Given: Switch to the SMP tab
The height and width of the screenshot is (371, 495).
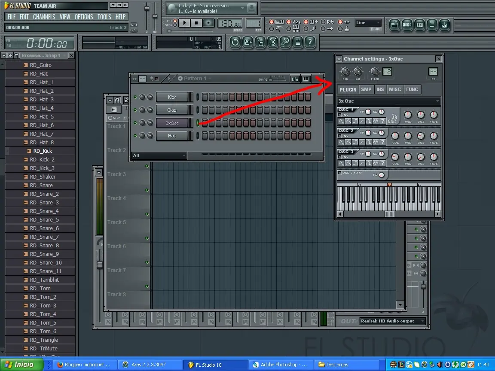Looking at the screenshot, I should [366, 90].
